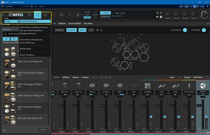Switch to mixer Tweaks tab
This screenshot has height=135, width=210.
click(x=85, y=77)
